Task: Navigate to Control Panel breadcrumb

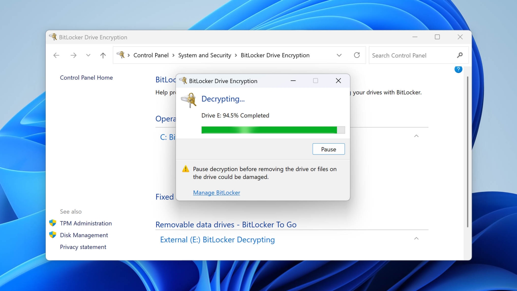Action: (151, 55)
